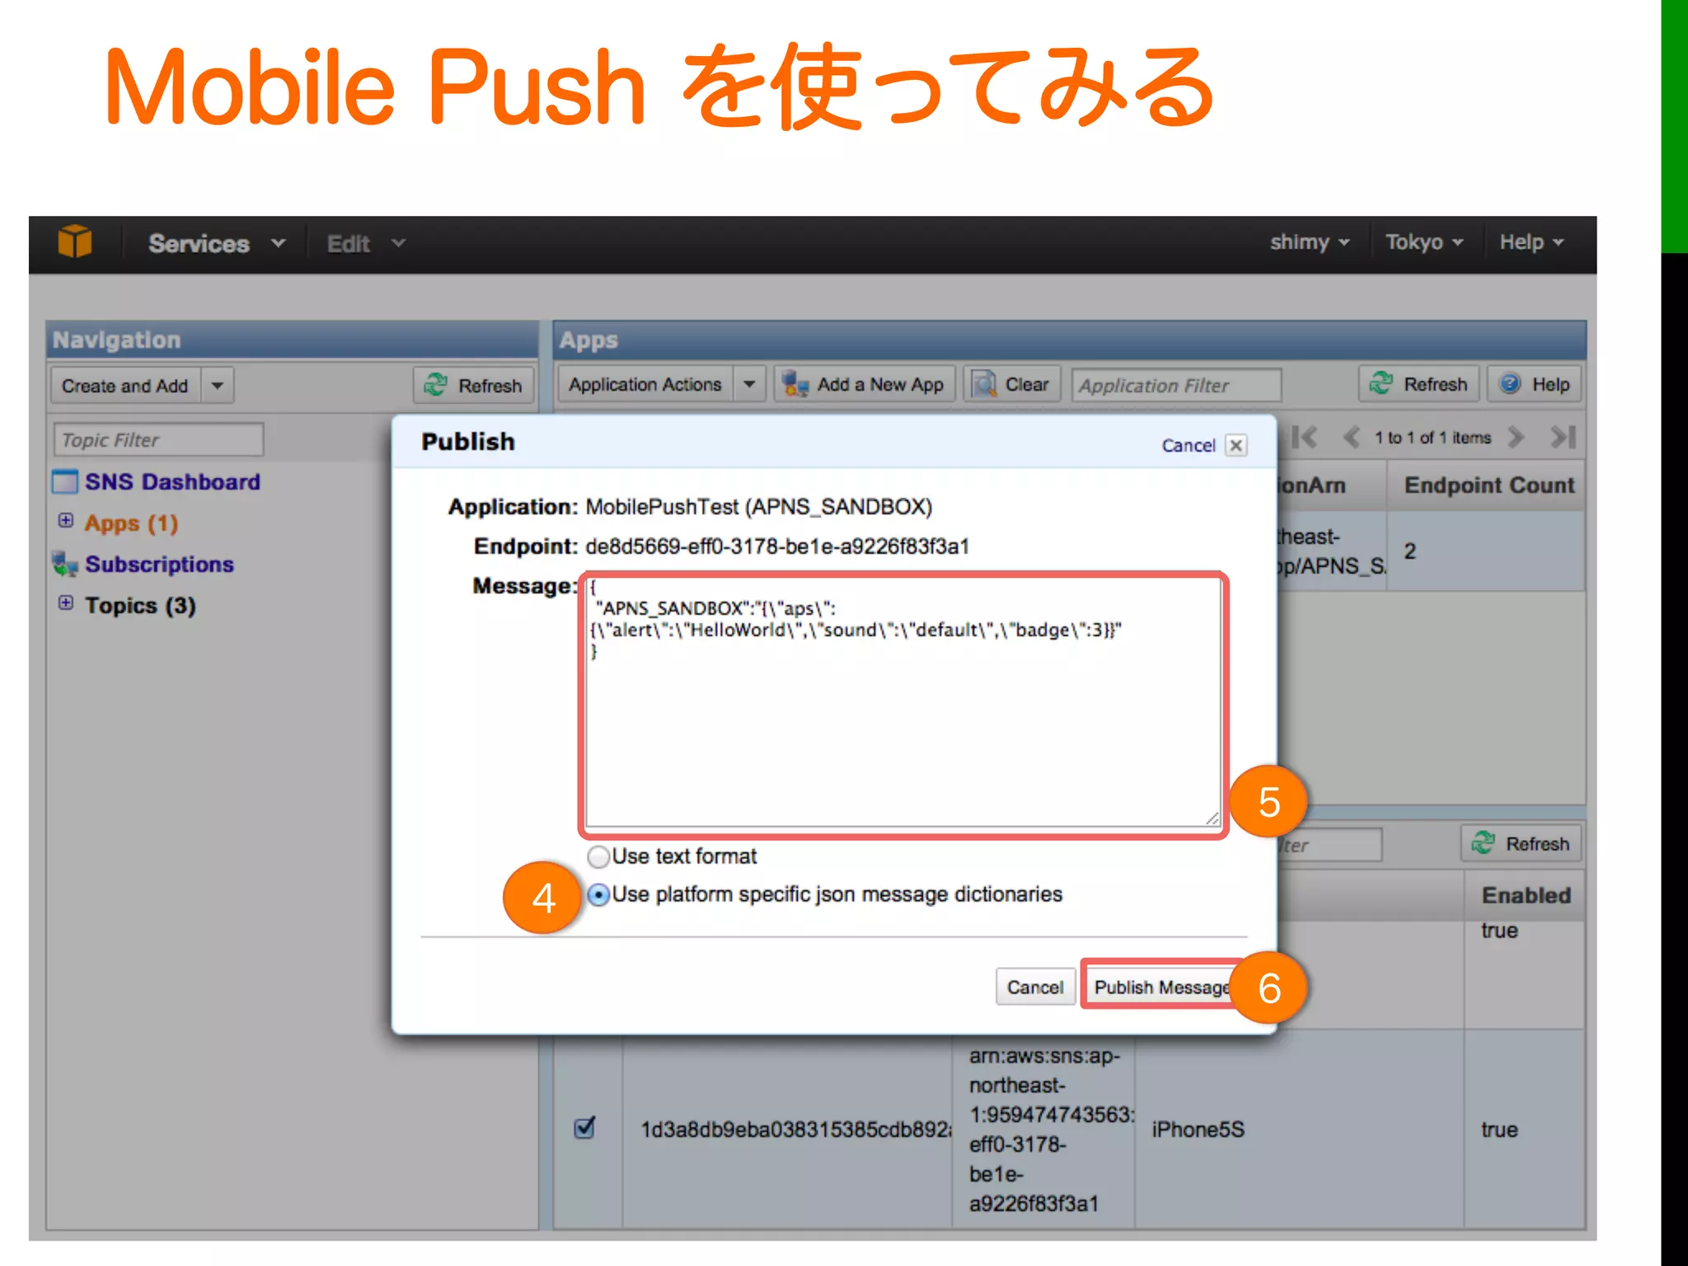The image size is (1688, 1266).
Task: Open SNS Dashboard in navigation
Action: click(172, 482)
